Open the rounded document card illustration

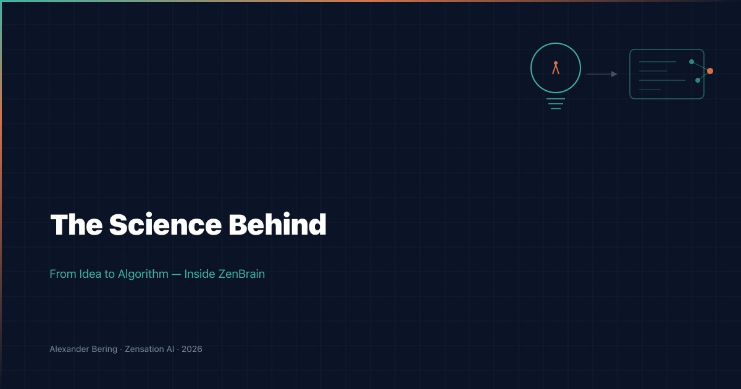pyautogui.click(x=667, y=74)
